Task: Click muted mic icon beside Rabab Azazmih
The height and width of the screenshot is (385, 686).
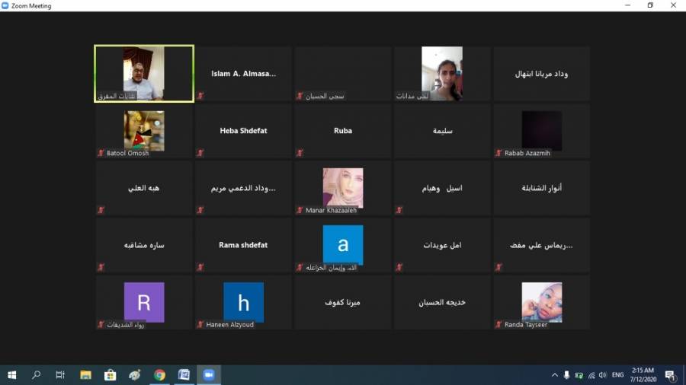Action: tap(498, 153)
